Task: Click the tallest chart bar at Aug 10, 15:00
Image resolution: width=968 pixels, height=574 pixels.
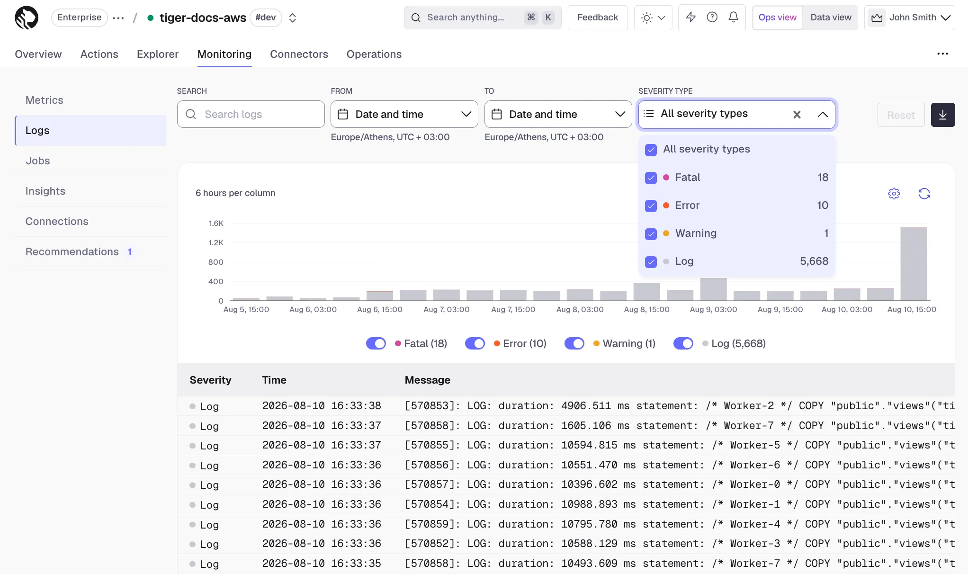Action: pyautogui.click(x=914, y=264)
